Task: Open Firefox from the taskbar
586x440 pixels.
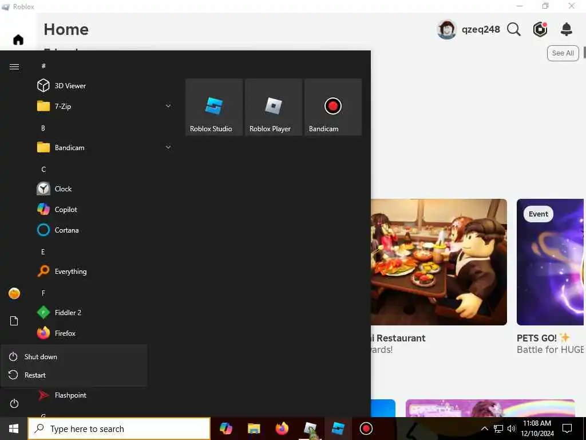Action: tap(282, 429)
